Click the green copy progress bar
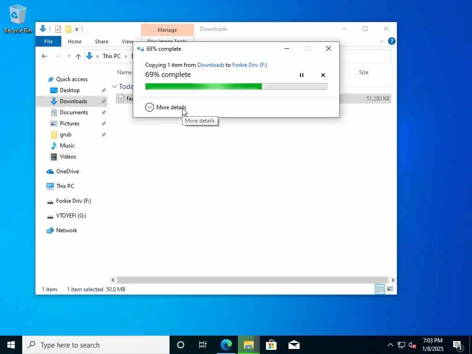 [x=236, y=86]
